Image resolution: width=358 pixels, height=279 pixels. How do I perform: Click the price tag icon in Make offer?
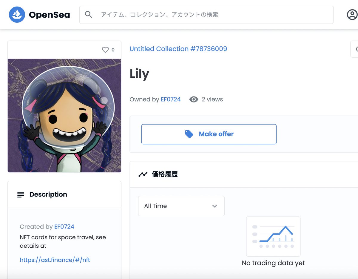(189, 134)
